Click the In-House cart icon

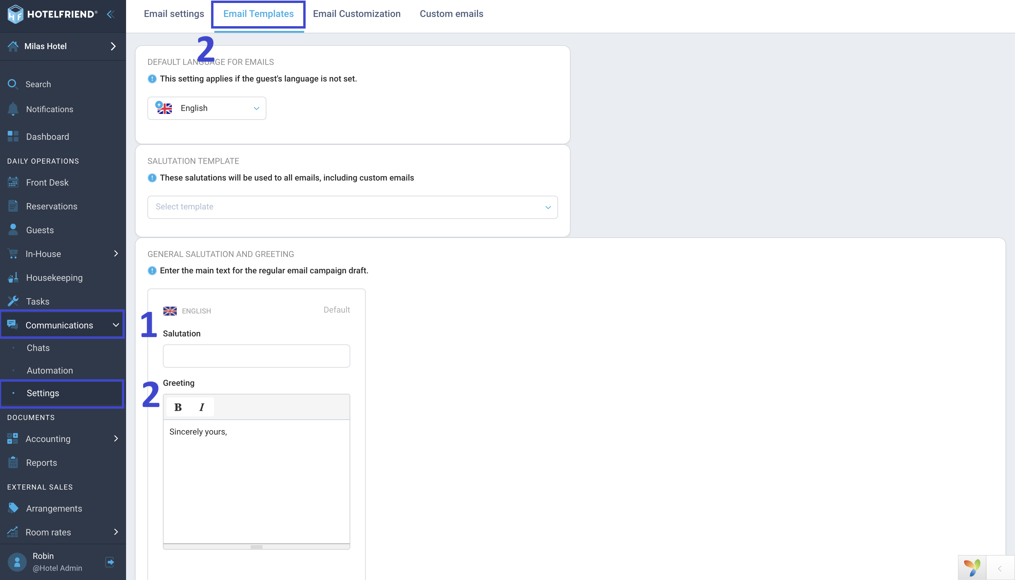coord(13,253)
